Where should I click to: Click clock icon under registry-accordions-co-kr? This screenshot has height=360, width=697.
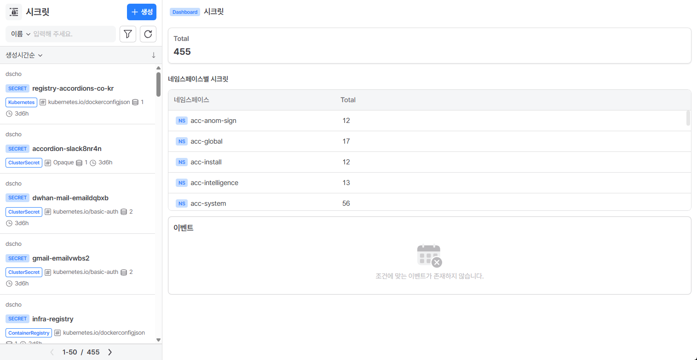pyautogui.click(x=9, y=114)
